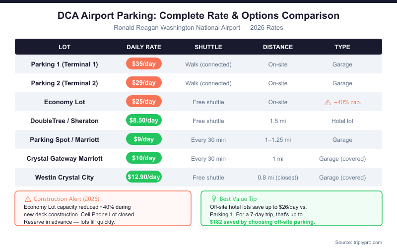Click the green $8.50/day rate badge
The width and height of the screenshot is (397, 248).
[144, 121]
